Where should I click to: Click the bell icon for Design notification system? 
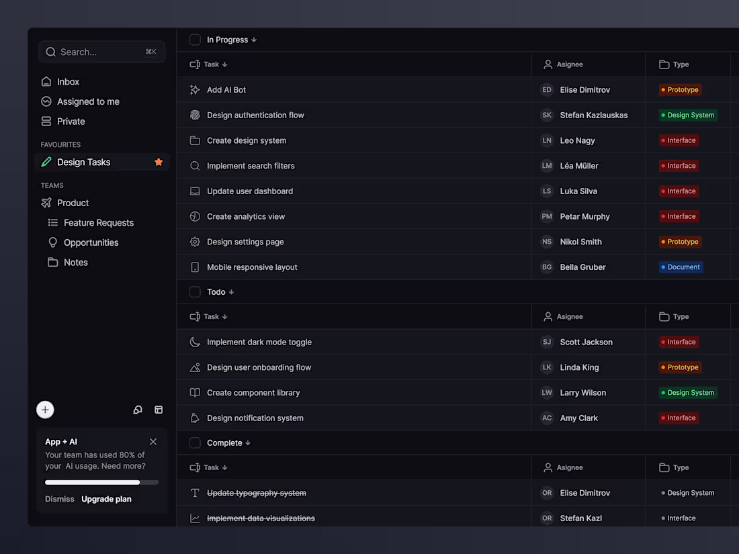195,418
